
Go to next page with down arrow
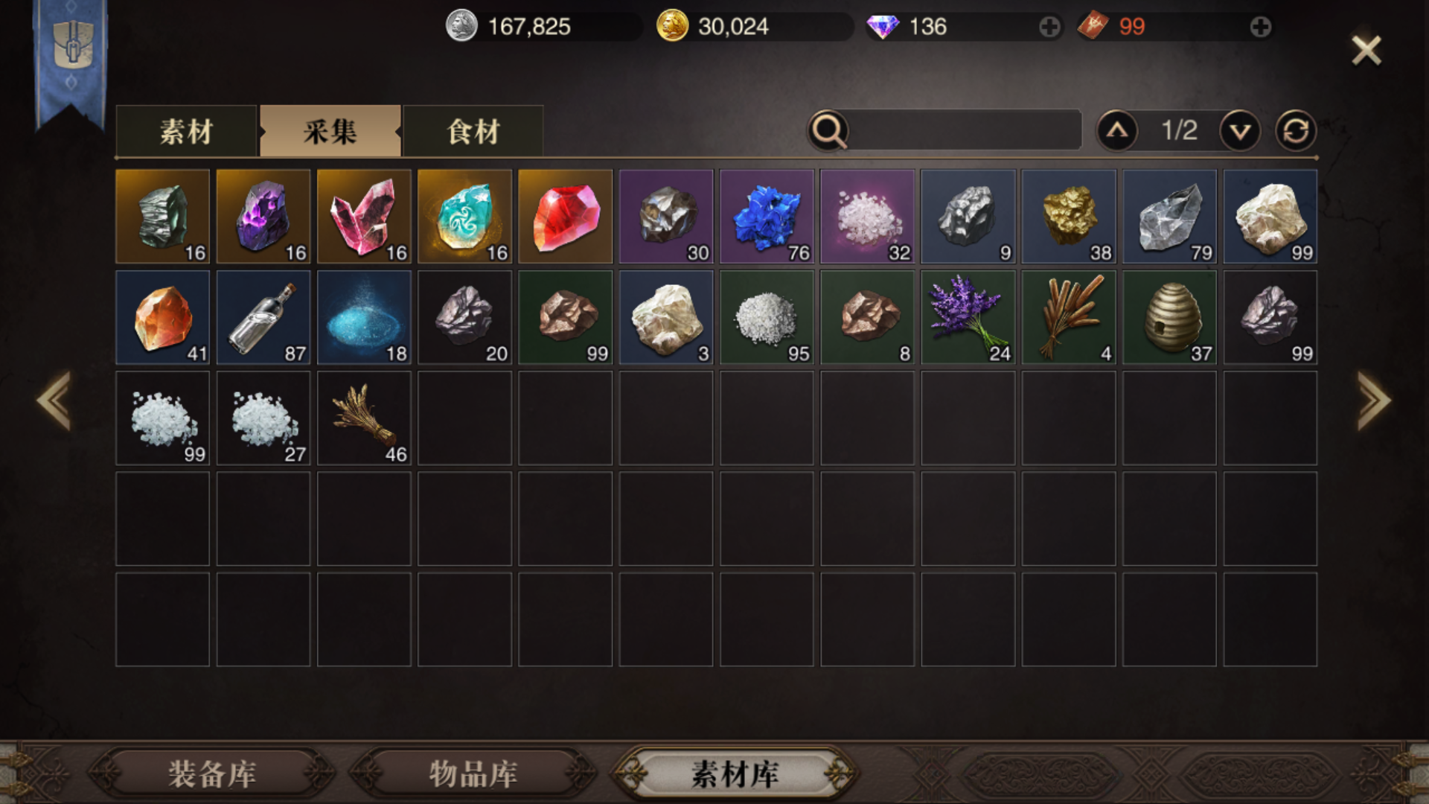coord(1240,131)
